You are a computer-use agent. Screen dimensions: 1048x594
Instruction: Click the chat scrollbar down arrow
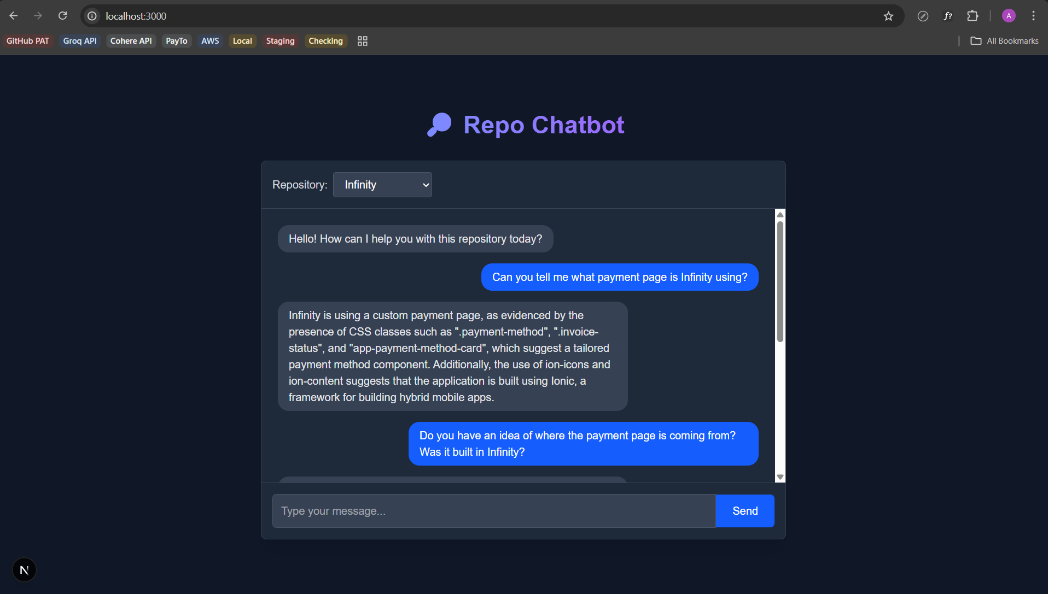click(x=780, y=477)
